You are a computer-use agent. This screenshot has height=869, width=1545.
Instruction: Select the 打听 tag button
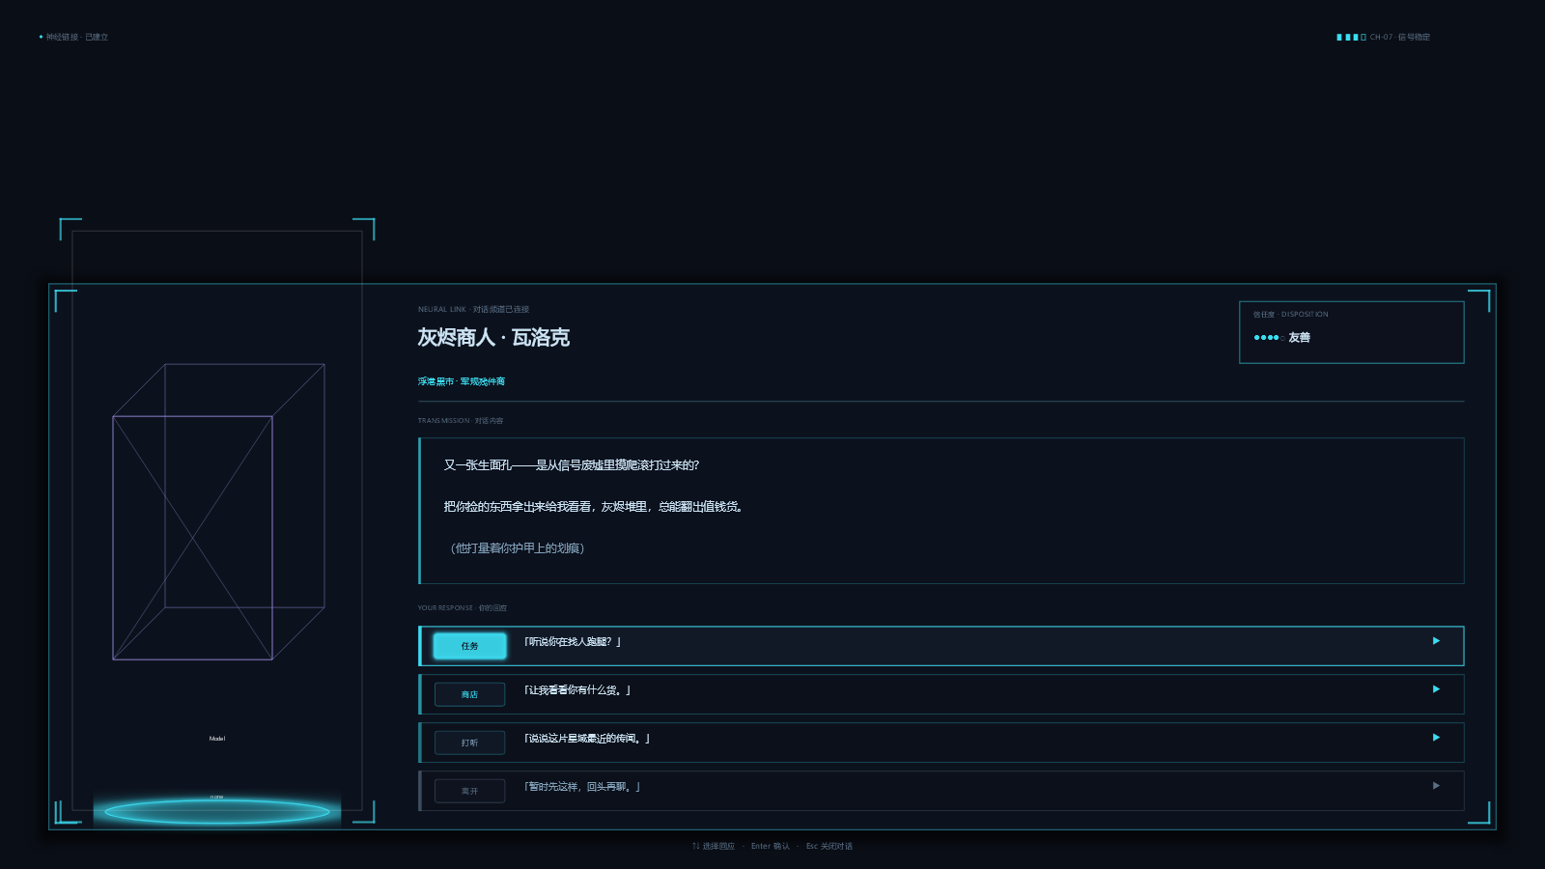click(x=469, y=743)
